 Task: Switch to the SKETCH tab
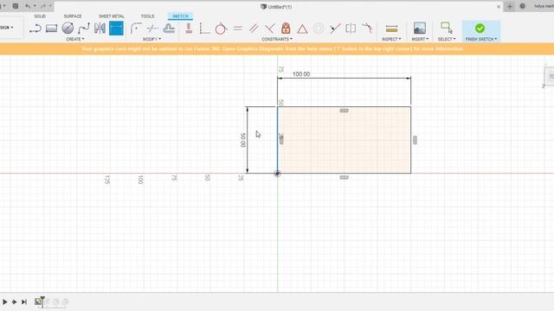point(181,16)
